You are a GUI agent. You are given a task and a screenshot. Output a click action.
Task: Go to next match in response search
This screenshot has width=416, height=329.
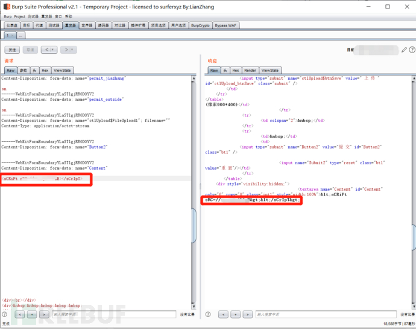pos(248,315)
